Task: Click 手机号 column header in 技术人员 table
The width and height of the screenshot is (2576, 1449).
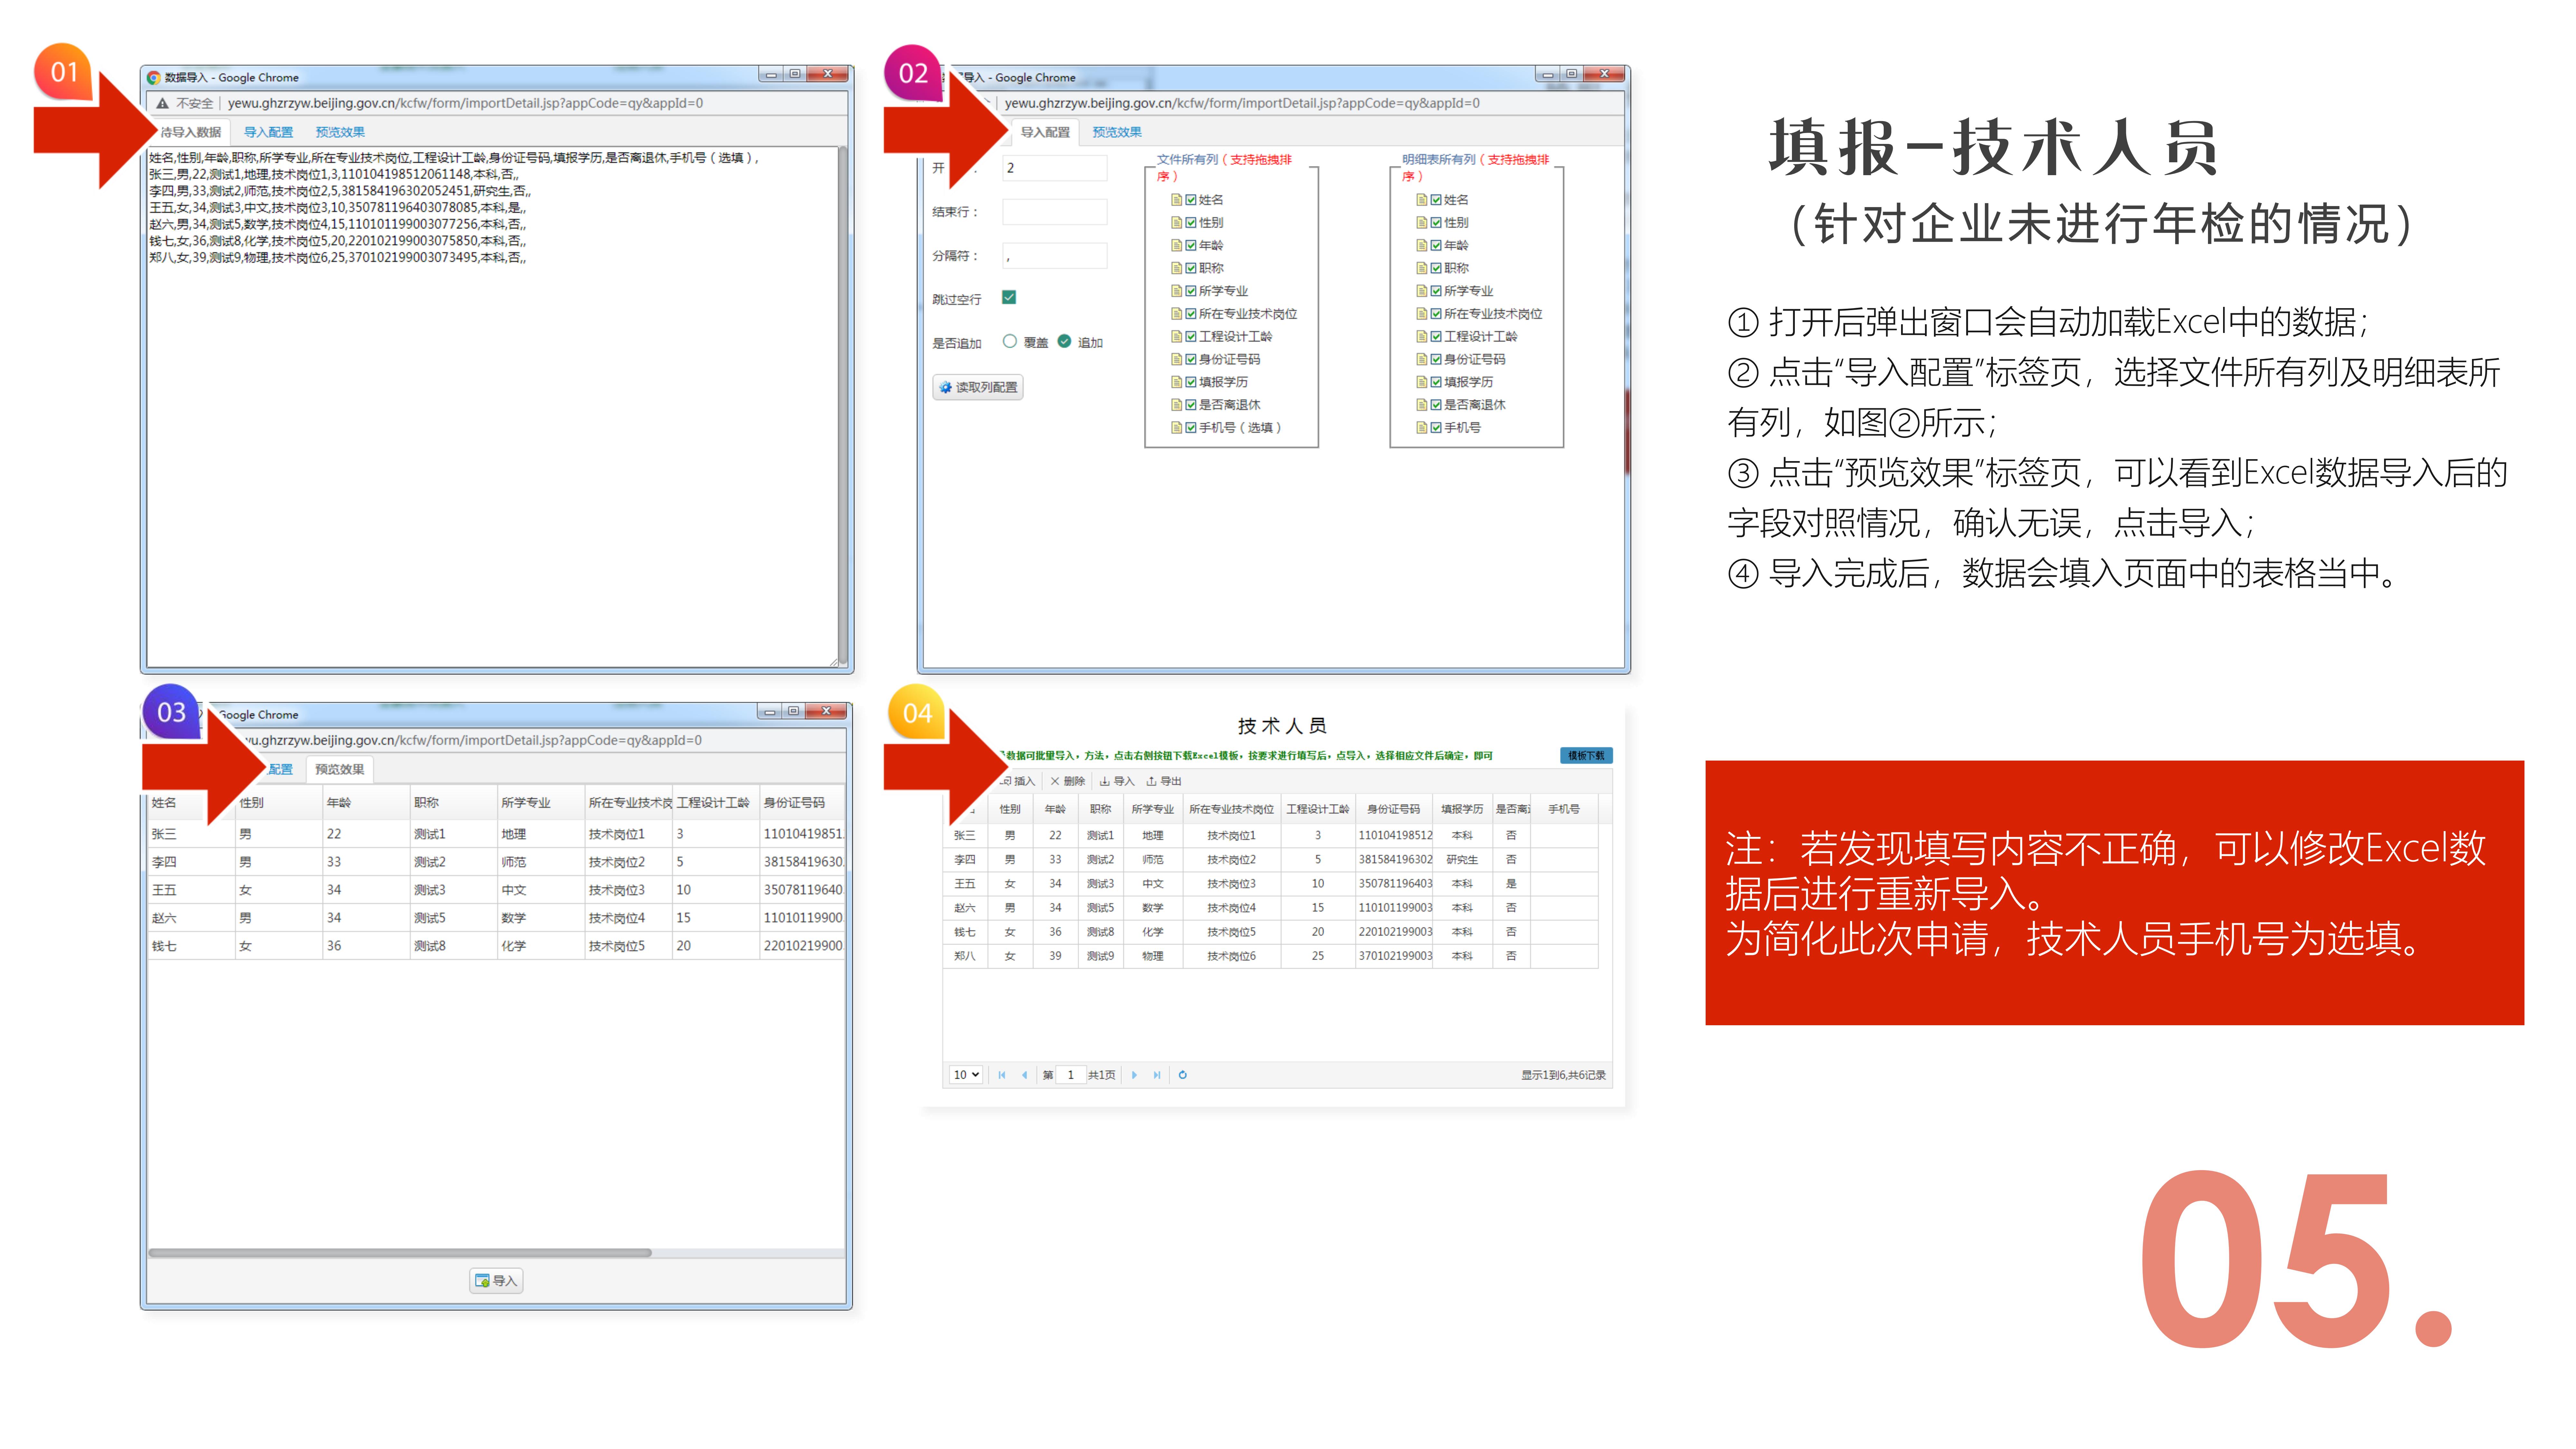Action: click(x=1564, y=809)
